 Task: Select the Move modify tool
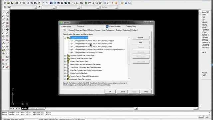(7, 30)
